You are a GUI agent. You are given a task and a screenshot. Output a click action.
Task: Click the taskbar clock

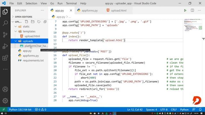tap(196, 113)
